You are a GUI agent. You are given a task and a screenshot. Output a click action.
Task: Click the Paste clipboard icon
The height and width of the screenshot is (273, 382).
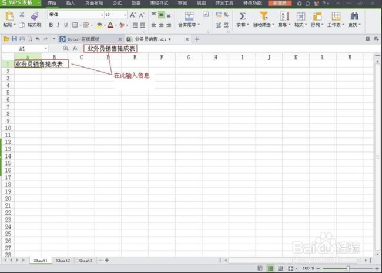(9, 16)
